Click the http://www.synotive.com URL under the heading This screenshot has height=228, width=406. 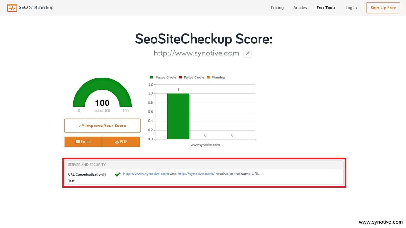pos(196,53)
